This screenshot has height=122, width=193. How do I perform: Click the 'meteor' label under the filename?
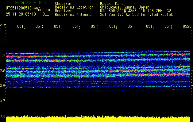(44, 10)
